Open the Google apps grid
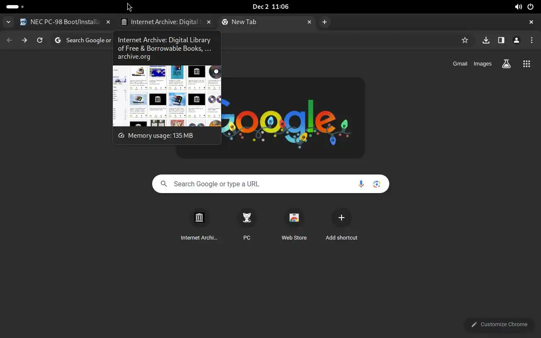The image size is (541, 338). [527, 64]
